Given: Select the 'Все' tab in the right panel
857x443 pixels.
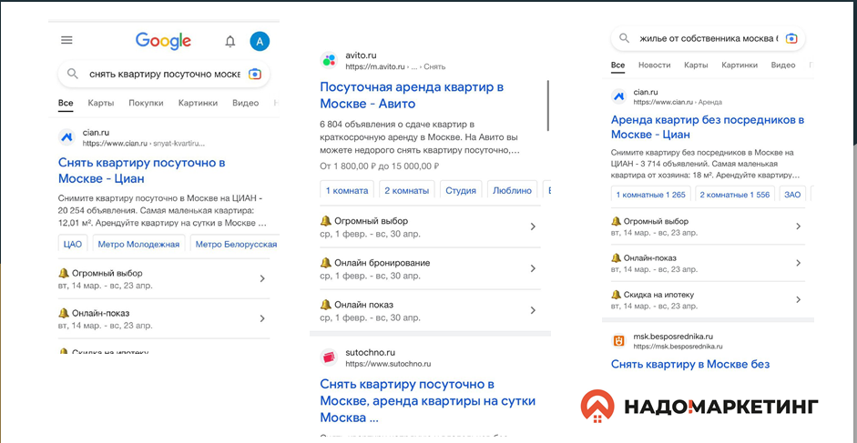Looking at the screenshot, I should 618,65.
